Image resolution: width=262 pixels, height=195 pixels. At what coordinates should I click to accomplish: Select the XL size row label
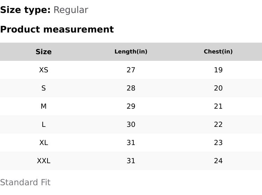44,143
